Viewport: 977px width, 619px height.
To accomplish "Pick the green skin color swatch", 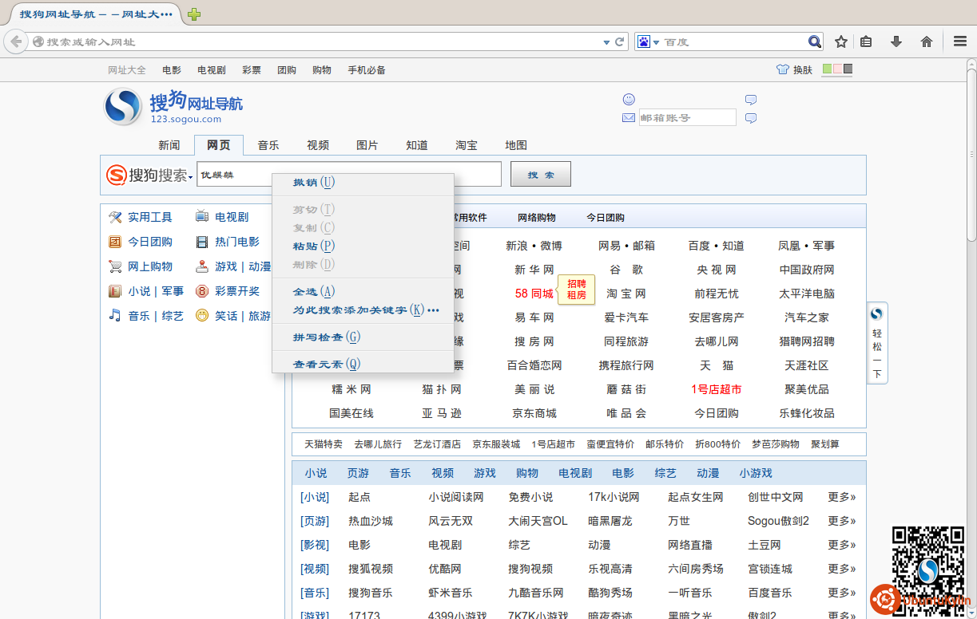I will 827,69.
